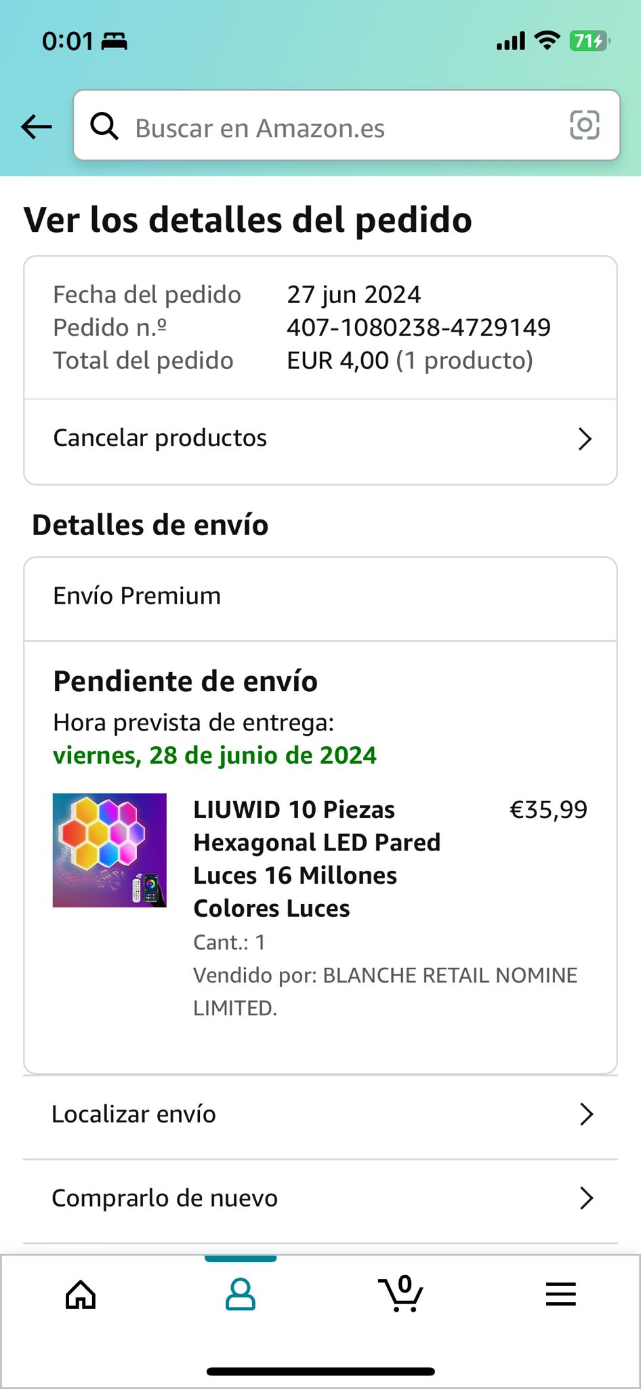Expand the Cancelar productos chevron
This screenshot has height=1389, width=641.
585,439
